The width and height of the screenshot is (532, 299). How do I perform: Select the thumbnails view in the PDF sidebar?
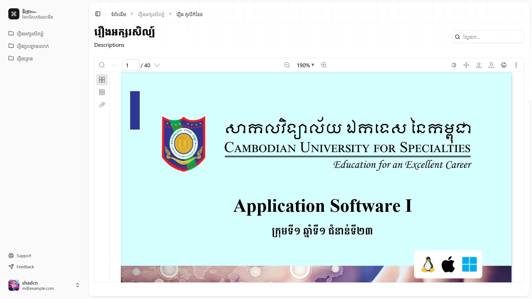(102, 79)
